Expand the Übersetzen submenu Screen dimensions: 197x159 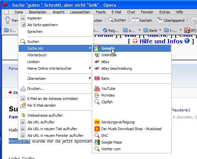click(55, 78)
